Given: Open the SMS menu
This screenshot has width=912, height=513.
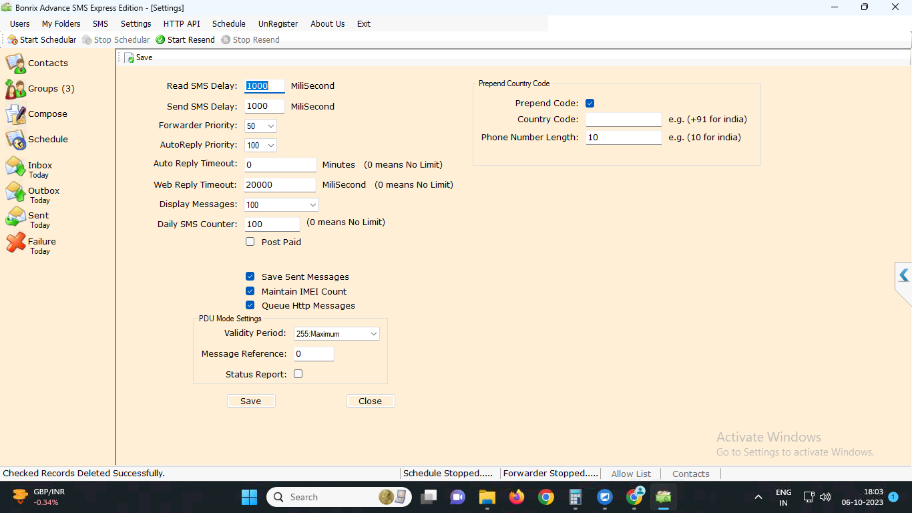Looking at the screenshot, I should (x=100, y=23).
